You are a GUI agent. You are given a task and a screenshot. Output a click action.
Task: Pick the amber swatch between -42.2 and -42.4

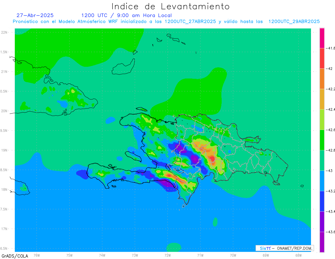tap(322, 99)
